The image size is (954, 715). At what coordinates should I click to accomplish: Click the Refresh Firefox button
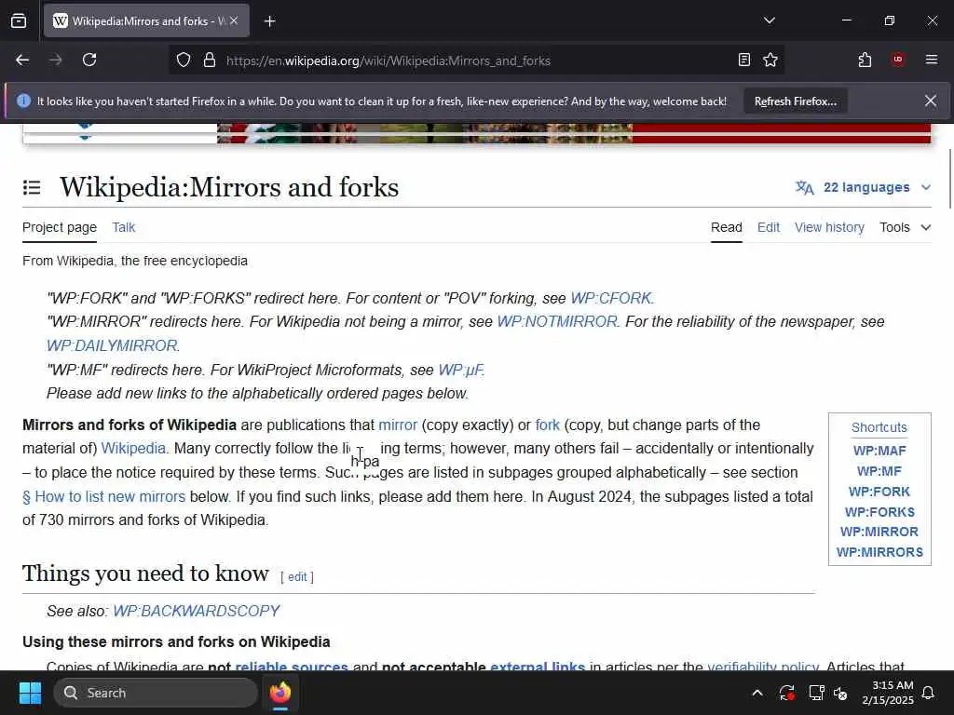coord(796,101)
